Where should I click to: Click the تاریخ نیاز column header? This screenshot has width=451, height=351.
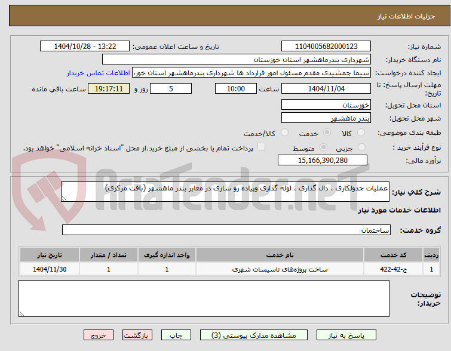click(50, 255)
